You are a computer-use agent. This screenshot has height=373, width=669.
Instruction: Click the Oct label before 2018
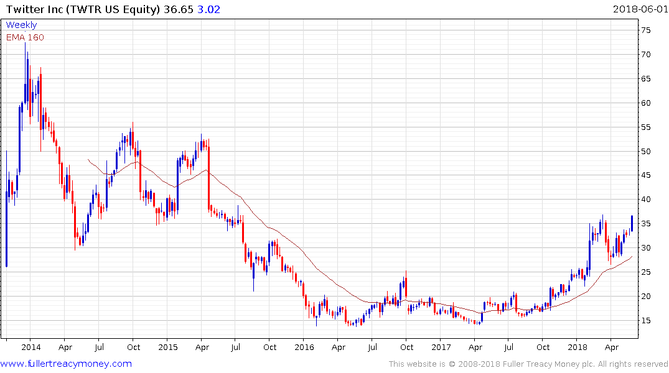(543, 348)
